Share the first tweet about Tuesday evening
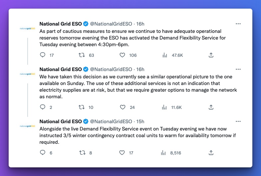 pos(211,55)
